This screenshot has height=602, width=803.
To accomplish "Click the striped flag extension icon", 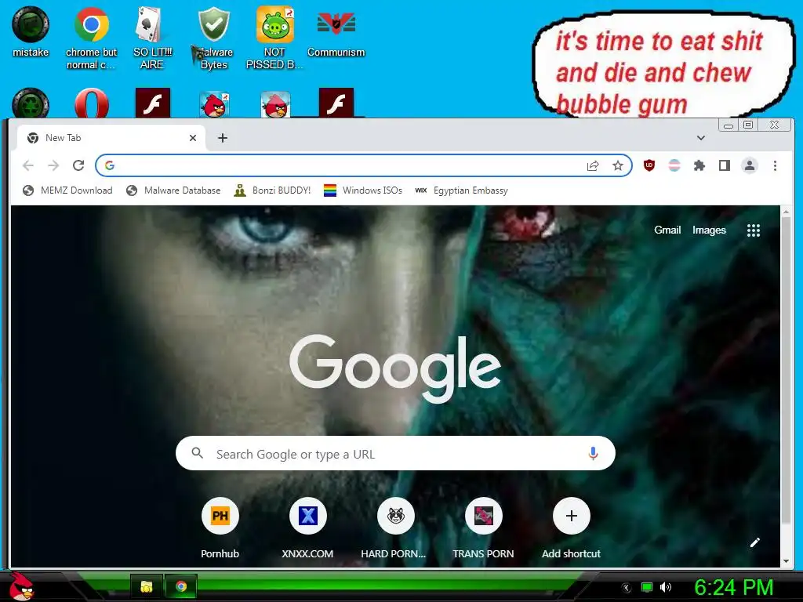I will [x=674, y=165].
